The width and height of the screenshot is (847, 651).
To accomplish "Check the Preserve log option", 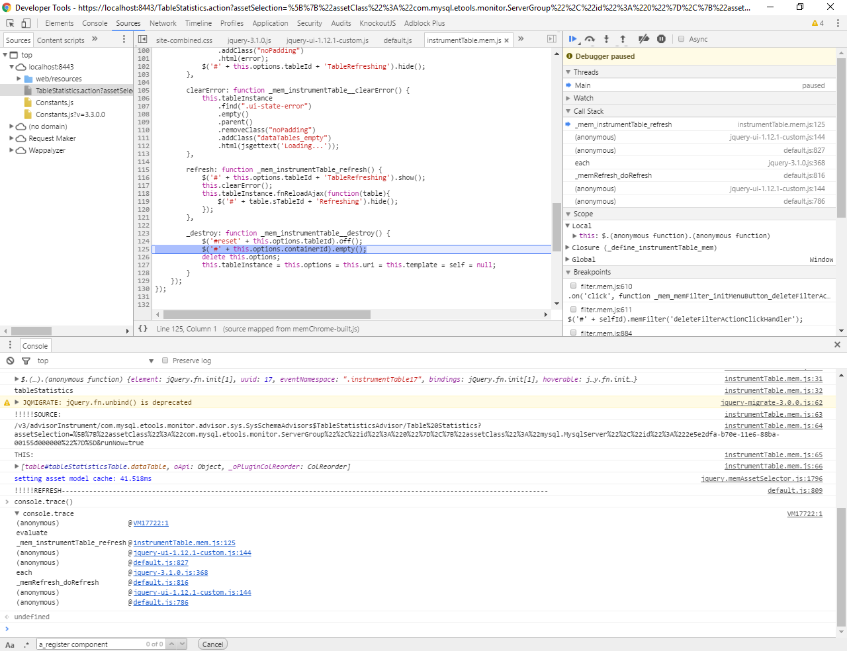I will coord(165,361).
